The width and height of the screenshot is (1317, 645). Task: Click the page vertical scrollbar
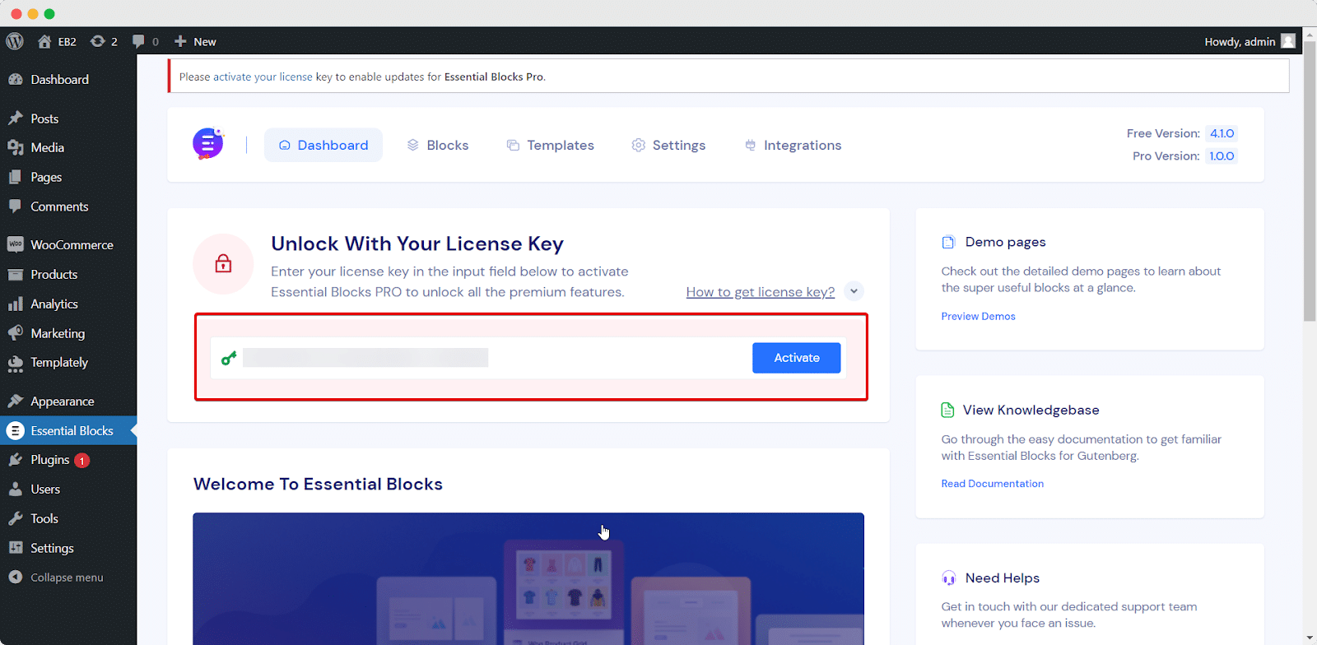[x=1310, y=181]
